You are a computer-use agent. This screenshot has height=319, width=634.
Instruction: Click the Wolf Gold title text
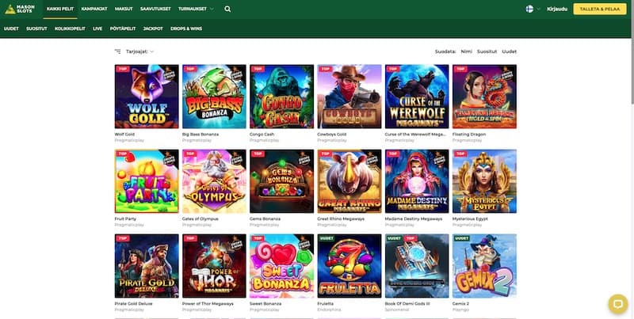click(x=124, y=134)
